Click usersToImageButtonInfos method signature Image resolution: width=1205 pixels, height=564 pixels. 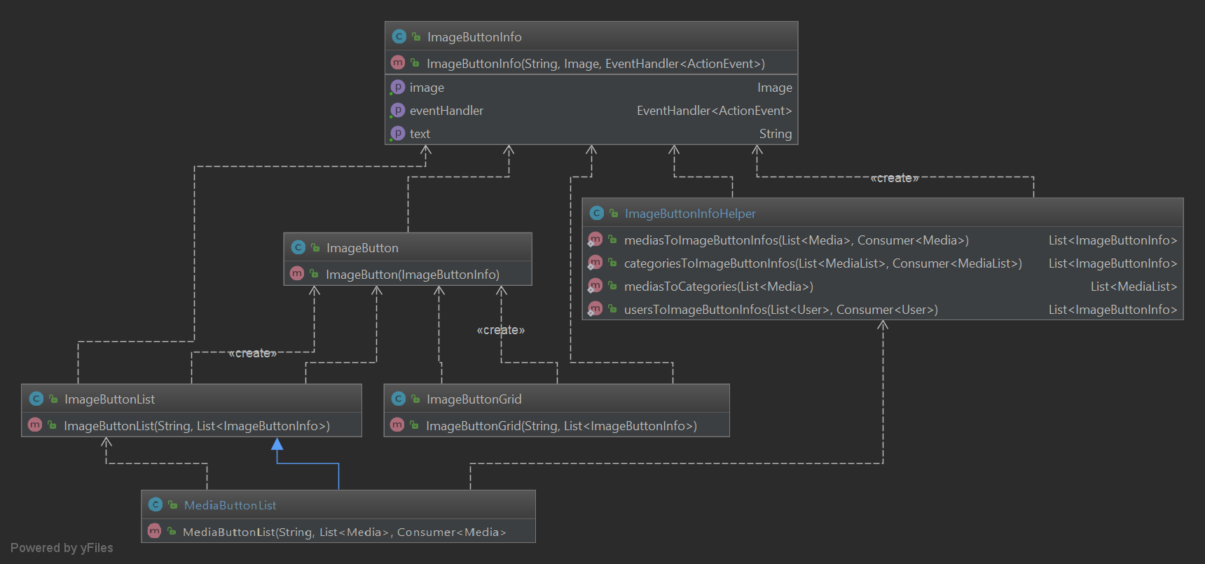pos(781,310)
